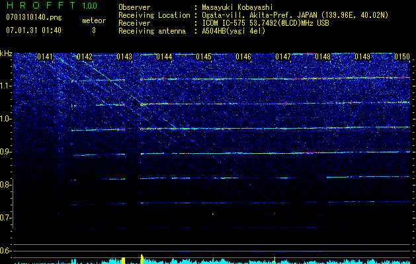416x264 pixels.
Task: Click the 0141 time marker
Action: tap(45, 57)
